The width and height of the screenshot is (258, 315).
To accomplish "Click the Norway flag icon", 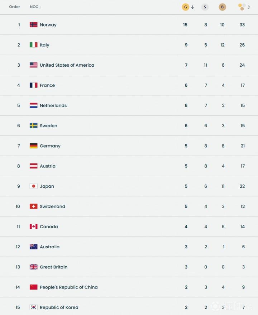I will click(x=34, y=25).
